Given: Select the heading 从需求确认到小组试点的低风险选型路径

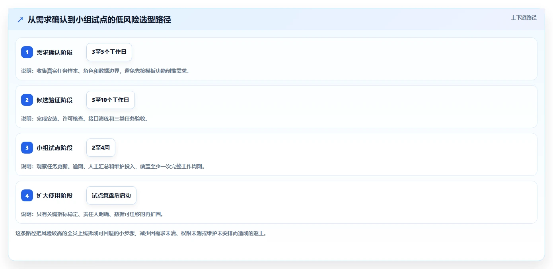Looking at the screenshot, I should pos(99,19).
